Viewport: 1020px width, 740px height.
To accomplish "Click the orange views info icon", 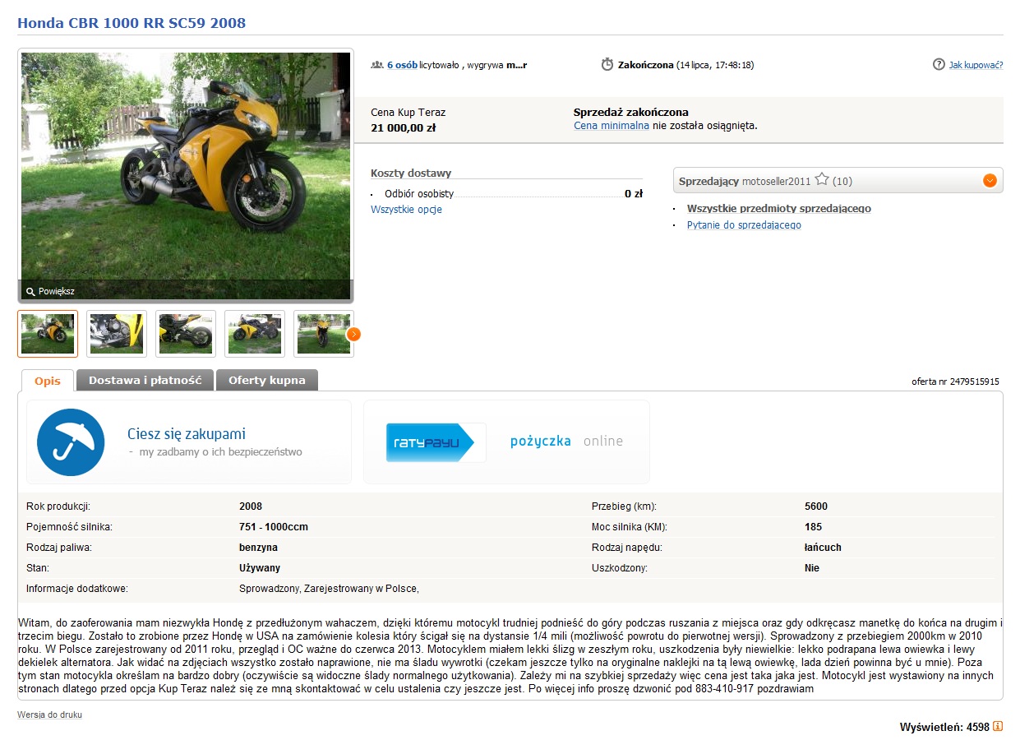I will [998, 726].
